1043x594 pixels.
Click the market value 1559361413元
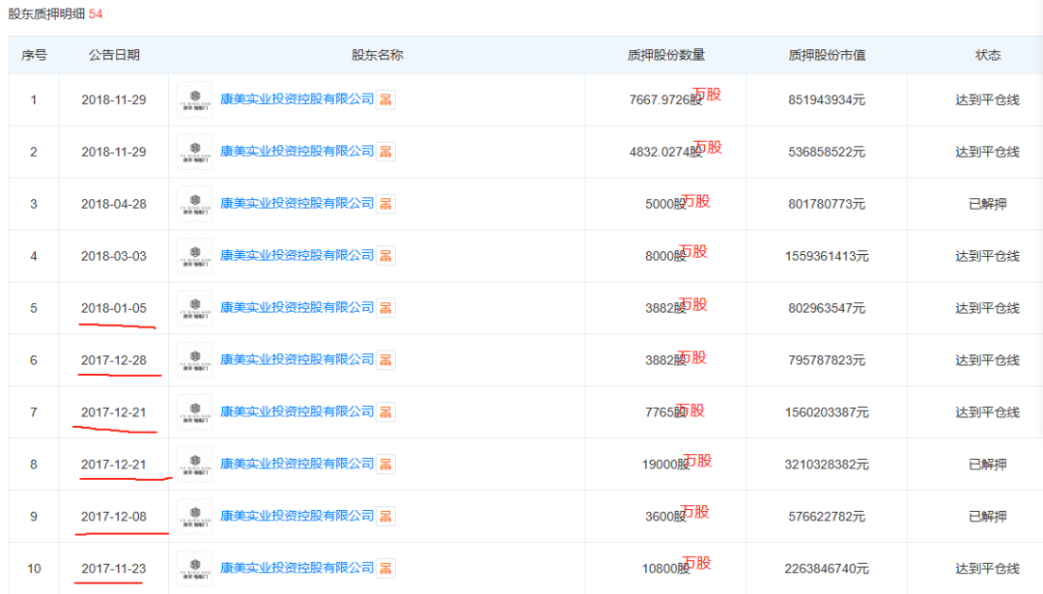(827, 256)
